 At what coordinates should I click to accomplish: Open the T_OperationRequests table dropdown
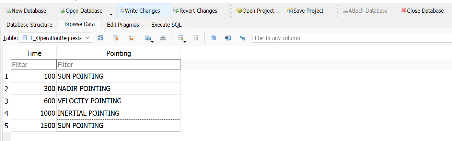coord(56,38)
